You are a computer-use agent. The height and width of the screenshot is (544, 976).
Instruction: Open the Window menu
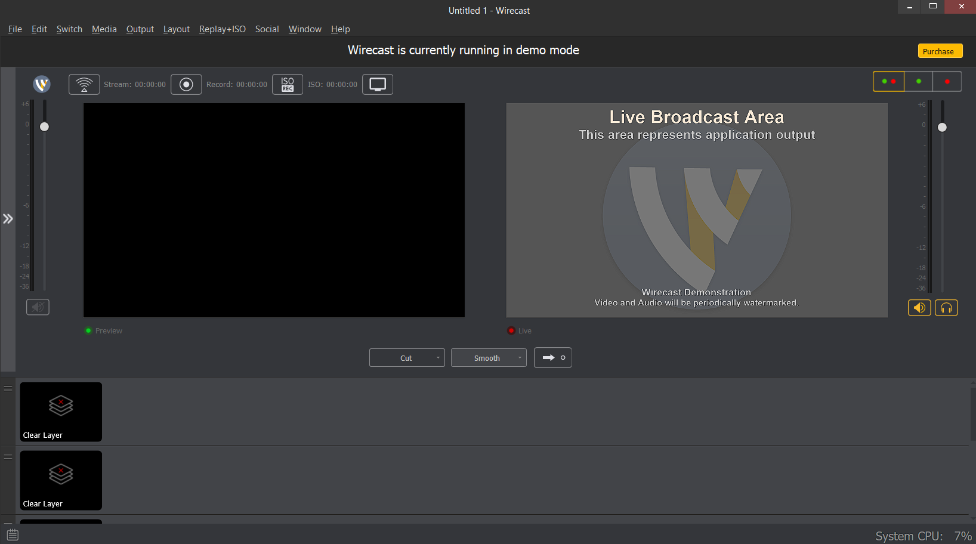pyautogui.click(x=305, y=29)
